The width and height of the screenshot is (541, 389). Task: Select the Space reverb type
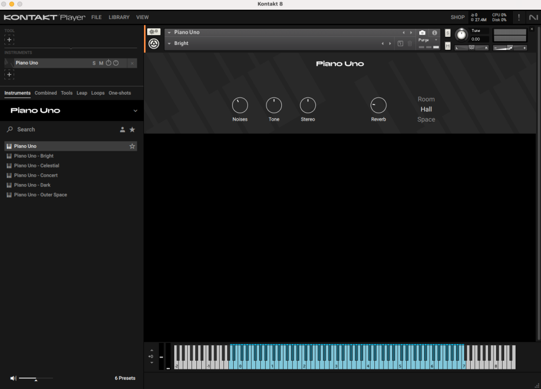coord(426,120)
